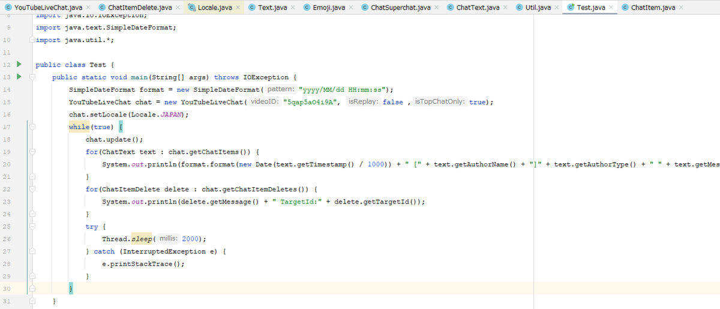Close the Test.java tab
The height and width of the screenshot is (309, 720).
pos(611,7)
